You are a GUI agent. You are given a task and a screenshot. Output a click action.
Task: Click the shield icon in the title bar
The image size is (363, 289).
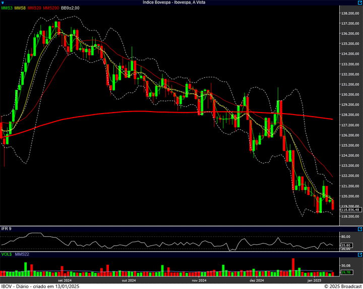point(4,3)
